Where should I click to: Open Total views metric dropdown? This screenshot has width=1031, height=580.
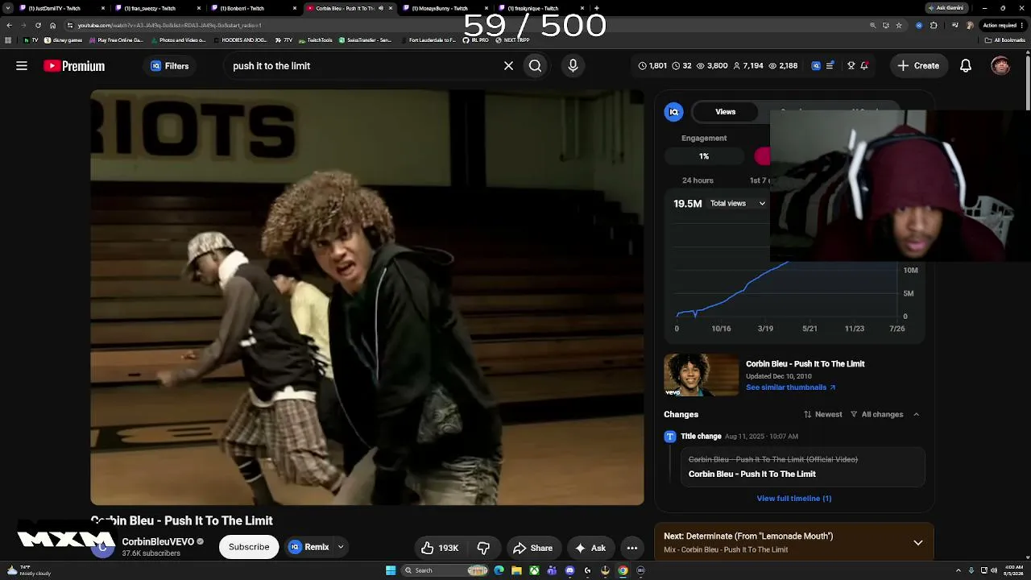tap(737, 204)
